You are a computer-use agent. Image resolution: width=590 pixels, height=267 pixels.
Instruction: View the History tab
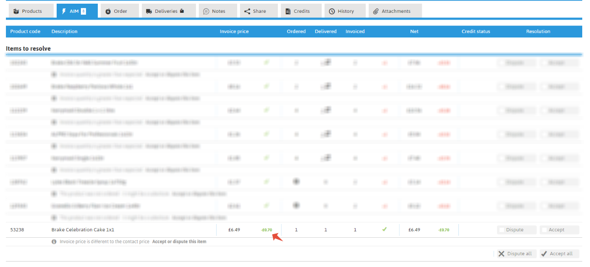pos(345,11)
